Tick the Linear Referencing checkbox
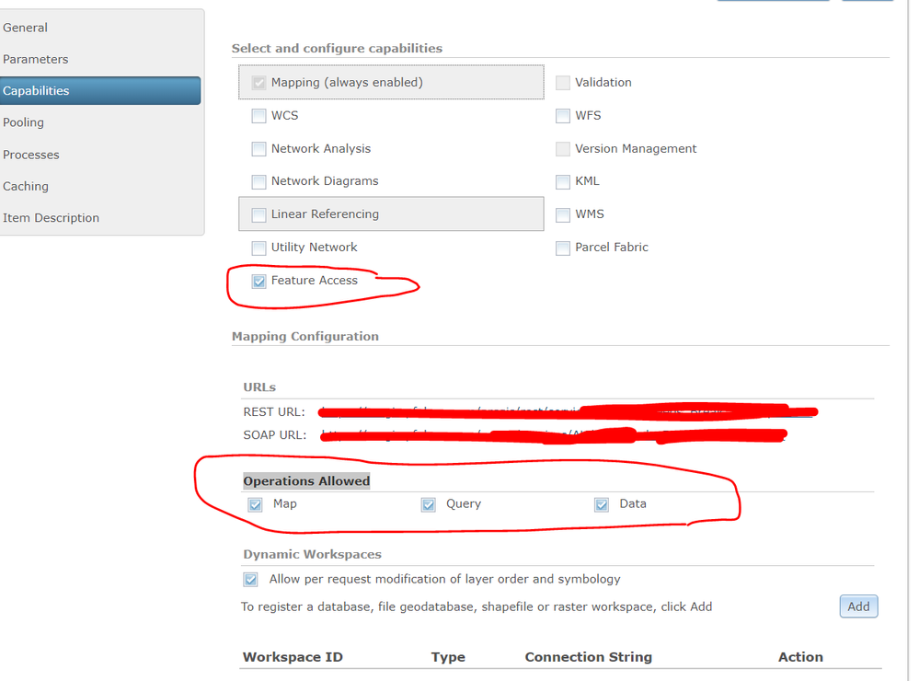This screenshot has width=919, height=681. 258,215
